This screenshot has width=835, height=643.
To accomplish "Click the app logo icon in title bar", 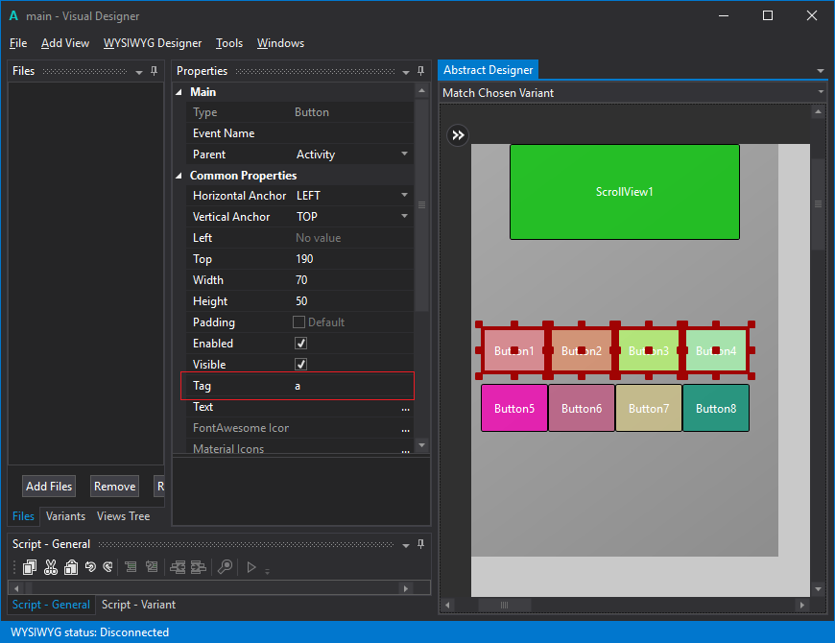I will (x=13, y=16).
